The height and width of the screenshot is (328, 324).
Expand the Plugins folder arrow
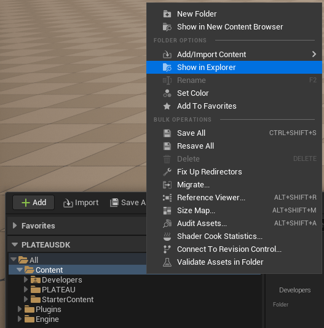click(x=20, y=309)
